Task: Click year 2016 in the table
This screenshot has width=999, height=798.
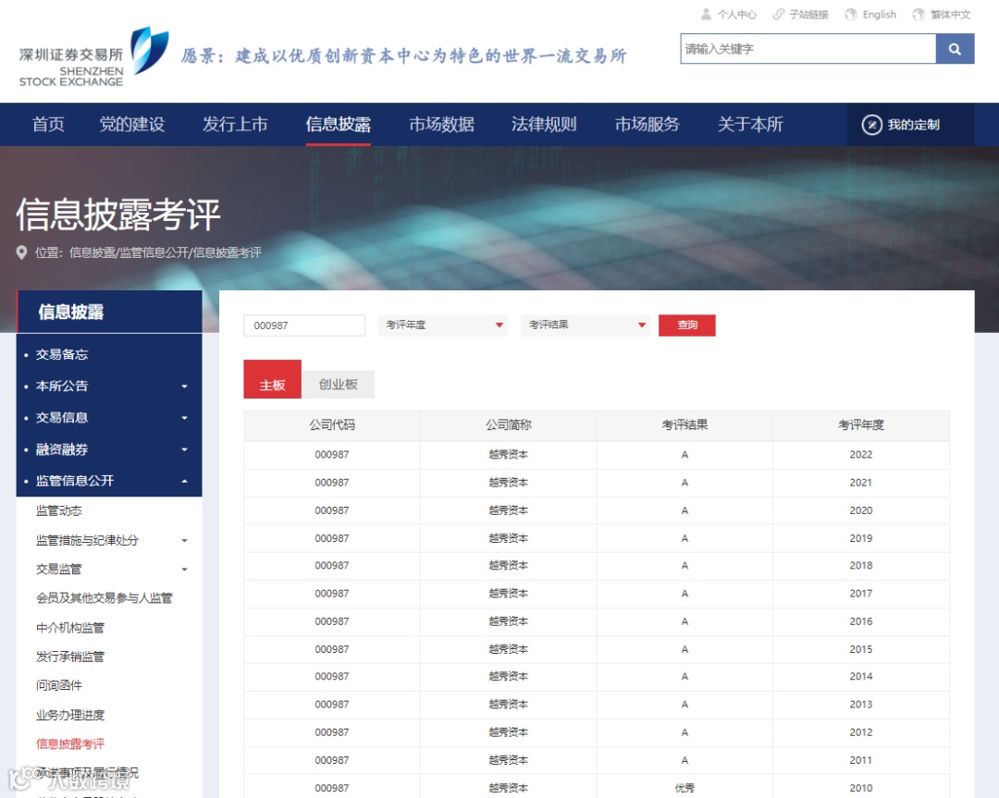Action: [x=861, y=621]
